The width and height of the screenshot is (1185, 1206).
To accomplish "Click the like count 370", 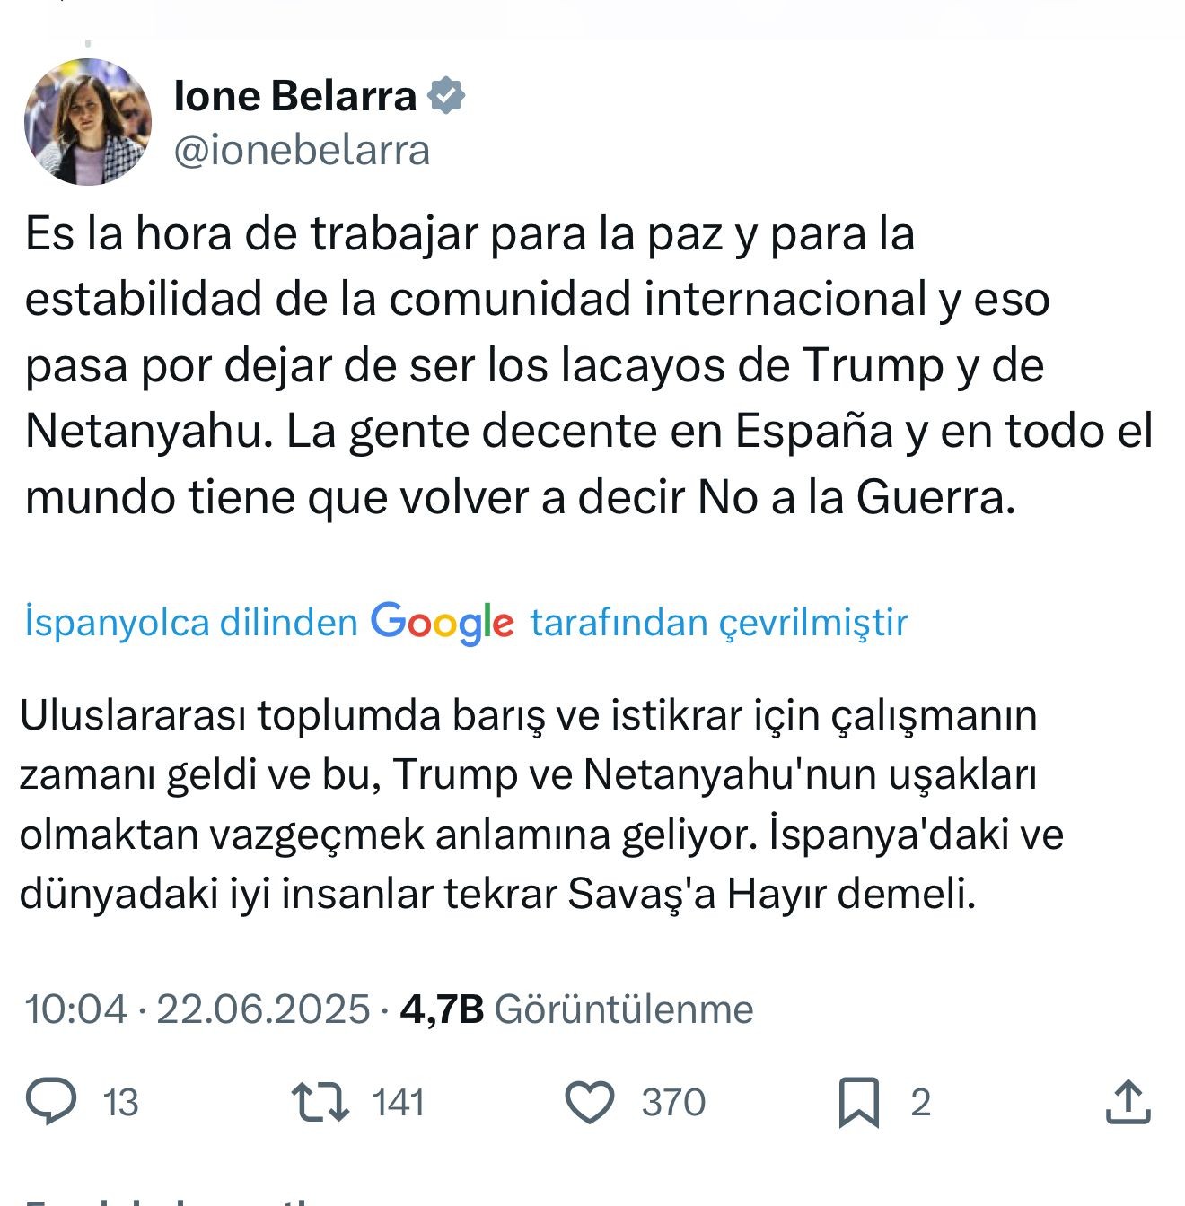I will [x=673, y=1103].
